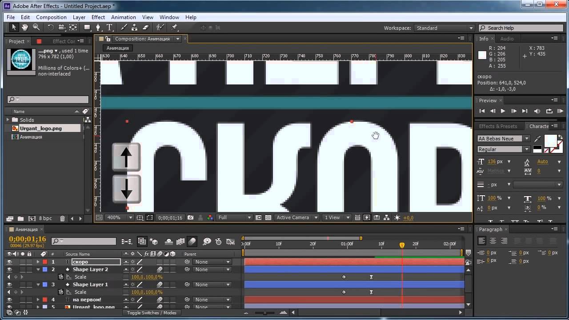Open the Composition menu

click(51, 17)
